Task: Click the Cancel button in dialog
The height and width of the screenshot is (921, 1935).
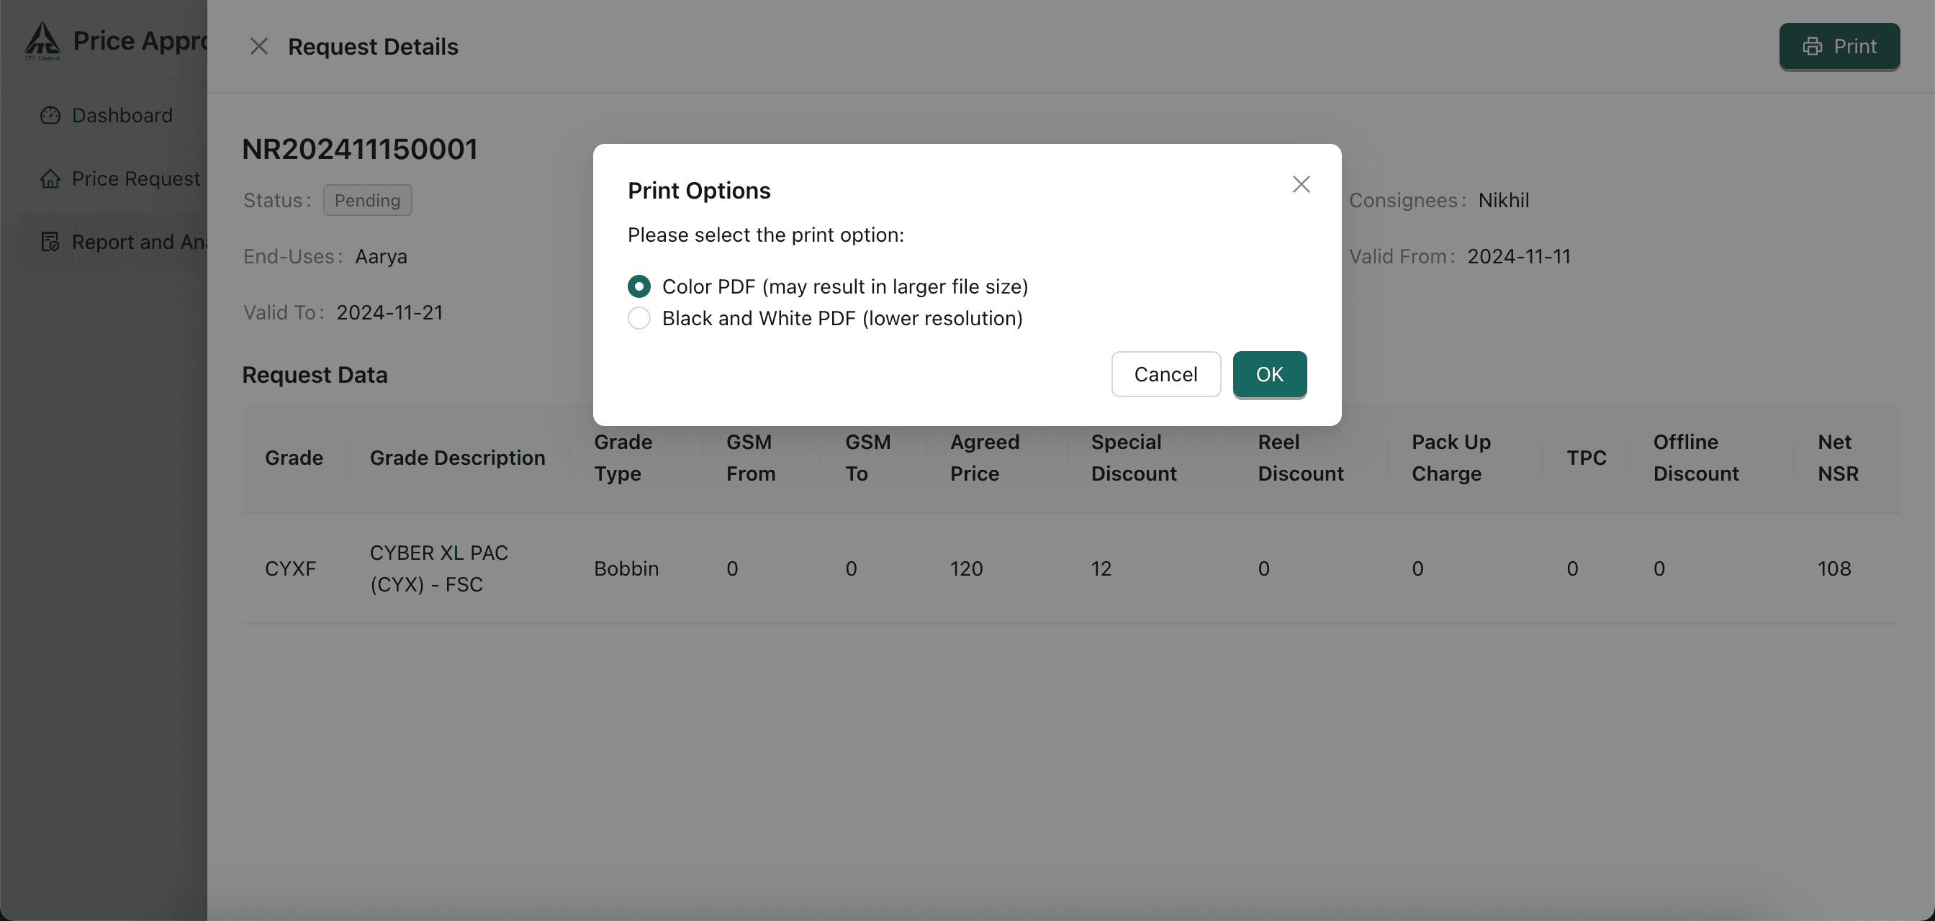Action: point(1165,374)
